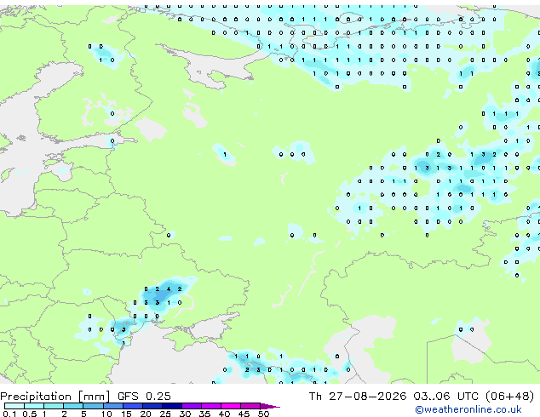Open the weatheronline.co.uk copyright link
Viewport: 540px width, 417px height.
coord(468,410)
